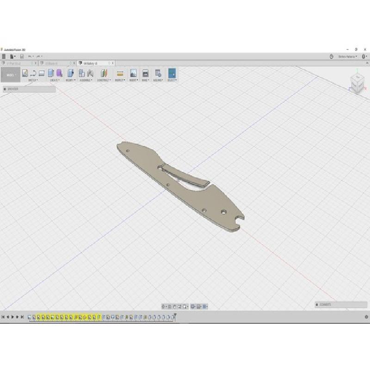Screen dimensions: 370x370
Task: Click the Display Settings monitor icon
Action: pos(193,307)
